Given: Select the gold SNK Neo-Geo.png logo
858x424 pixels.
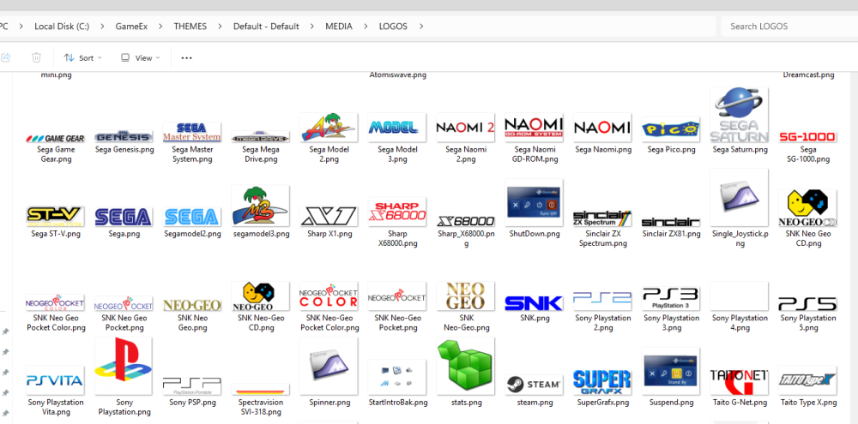Looking at the screenshot, I should coord(466,296).
